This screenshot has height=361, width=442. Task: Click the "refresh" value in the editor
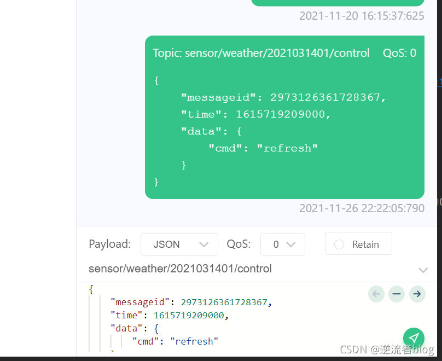pyautogui.click(x=194, y=341)
